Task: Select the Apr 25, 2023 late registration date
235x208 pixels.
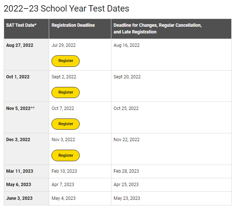Action: pyautogui.click(x=126, y=185)
